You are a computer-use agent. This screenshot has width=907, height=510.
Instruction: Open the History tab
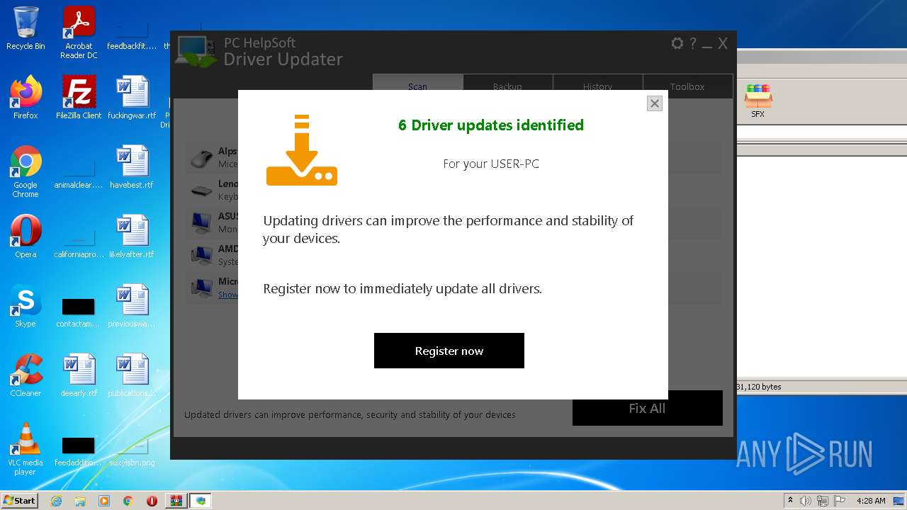[x=597, y=86]
